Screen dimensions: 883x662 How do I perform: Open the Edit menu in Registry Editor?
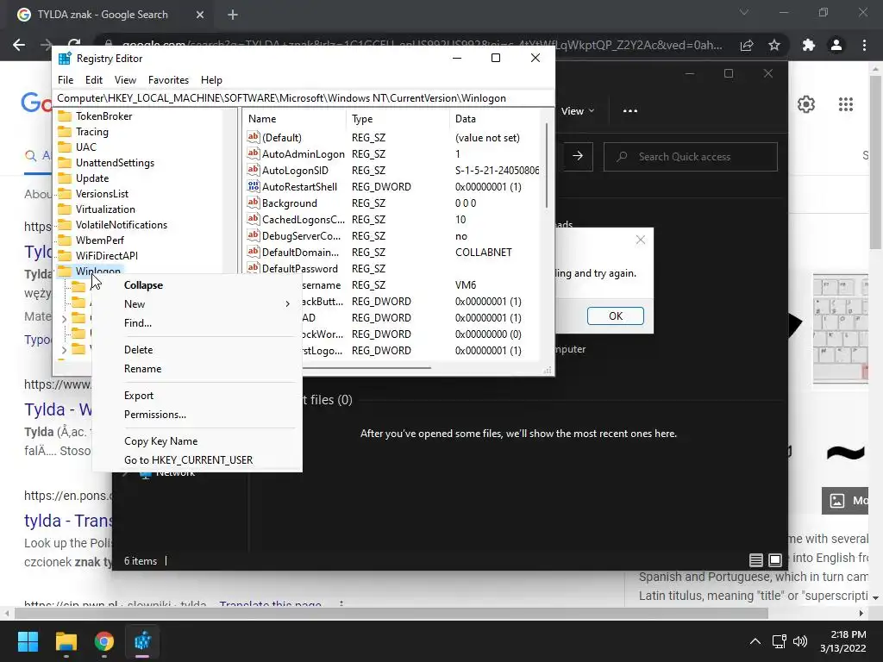coord(93,80)
